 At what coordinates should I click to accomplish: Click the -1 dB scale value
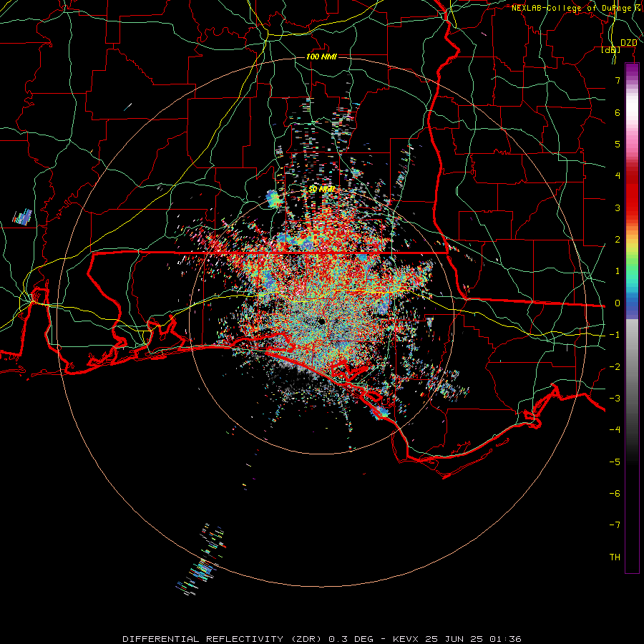click(615, 335)
